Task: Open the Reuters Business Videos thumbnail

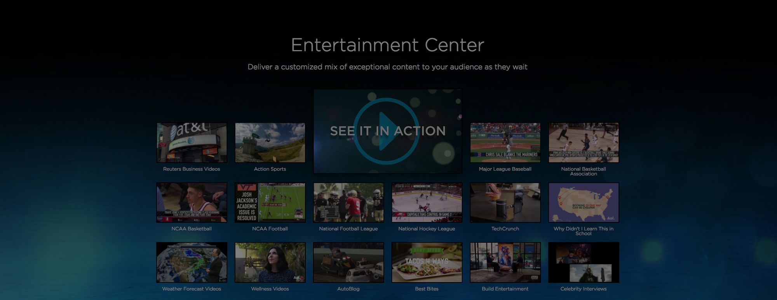Action: [x=192, y=142]
